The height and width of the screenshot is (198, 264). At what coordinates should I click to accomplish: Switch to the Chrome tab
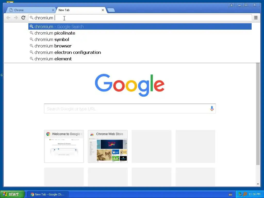click(31, 10)
